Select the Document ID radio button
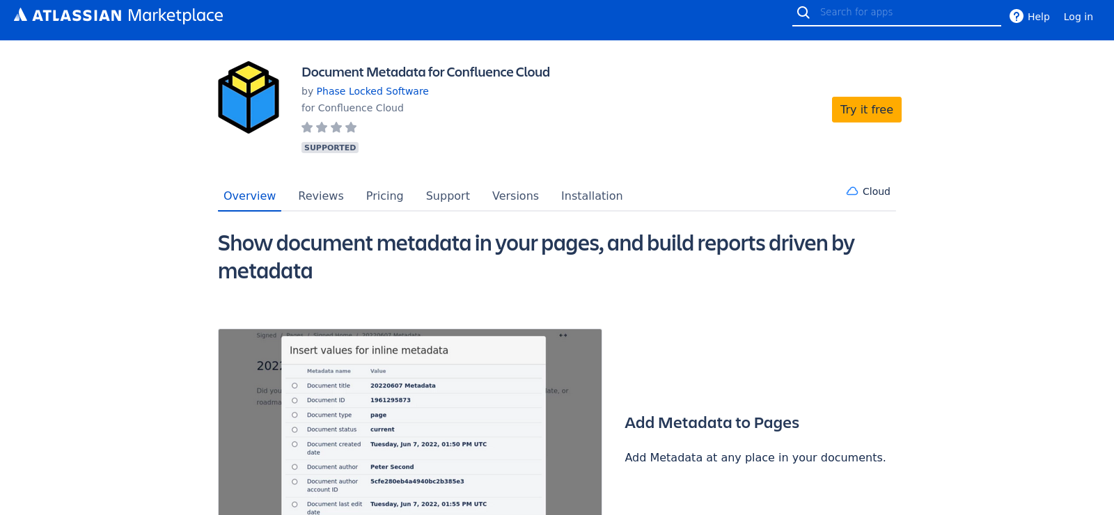This screenshot has height=515, width=1114. [x=295, y=400]
